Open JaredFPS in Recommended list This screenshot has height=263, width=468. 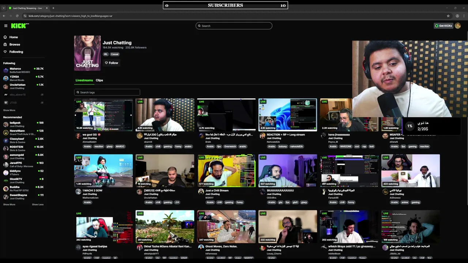tap(23, 164)
